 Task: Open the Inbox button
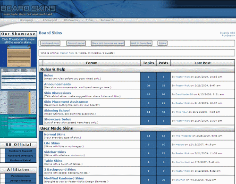[x=162, y=43]
